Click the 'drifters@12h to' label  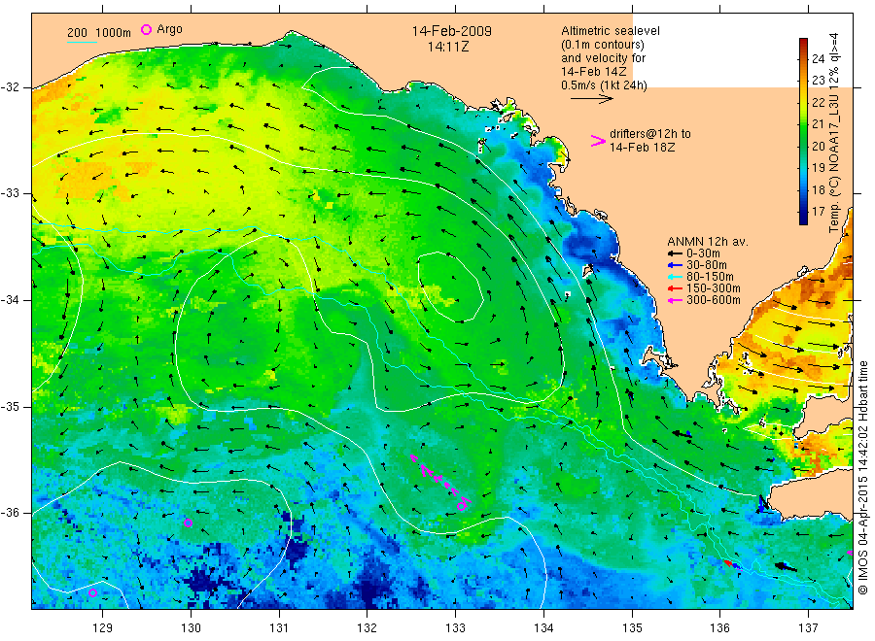(x=650, y=134)
